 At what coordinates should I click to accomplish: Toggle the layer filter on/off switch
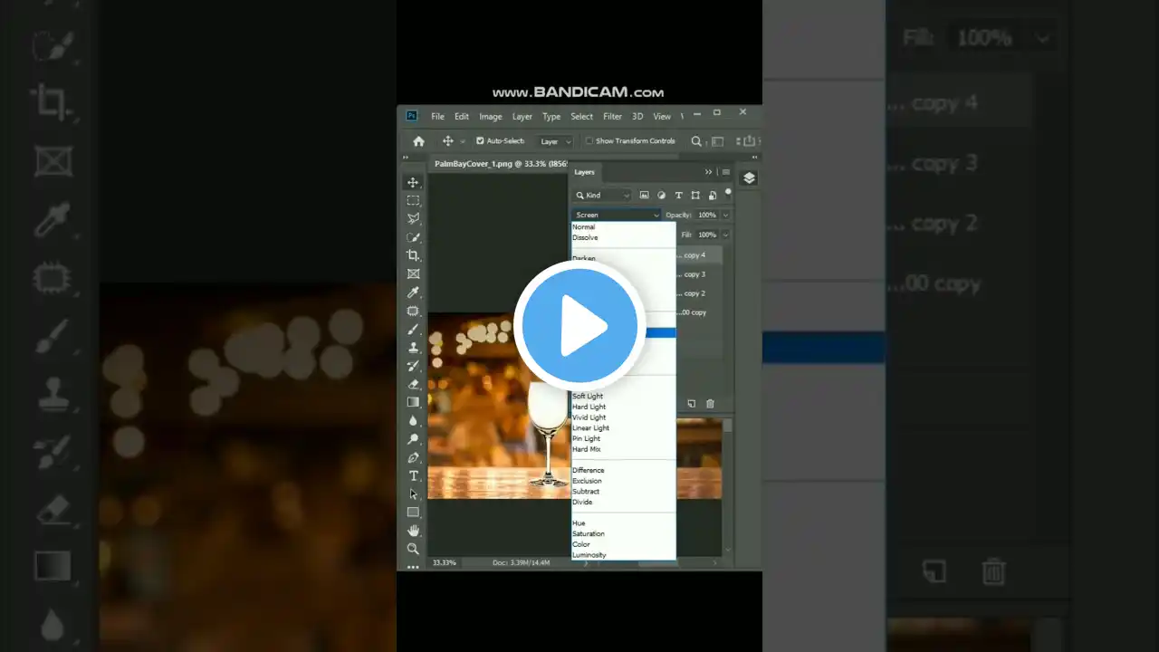point(728,192)
